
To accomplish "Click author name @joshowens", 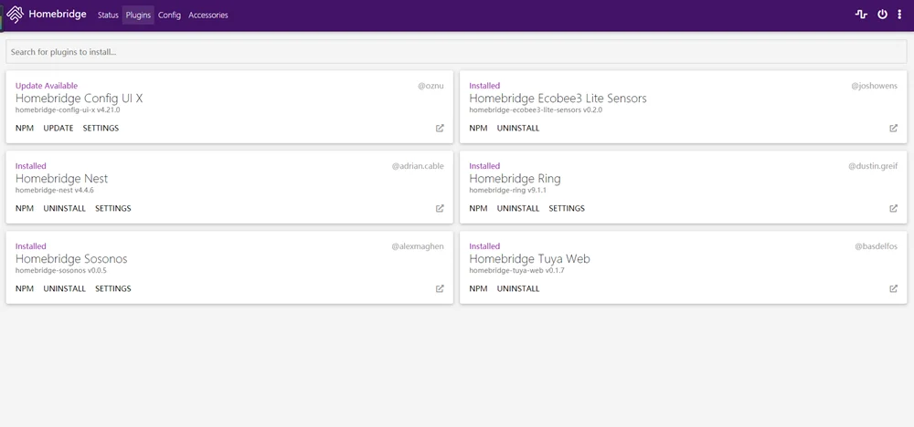I will [x=875, y=86].
